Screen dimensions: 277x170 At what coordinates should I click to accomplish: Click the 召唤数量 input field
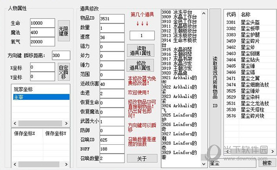coord(112,158)
